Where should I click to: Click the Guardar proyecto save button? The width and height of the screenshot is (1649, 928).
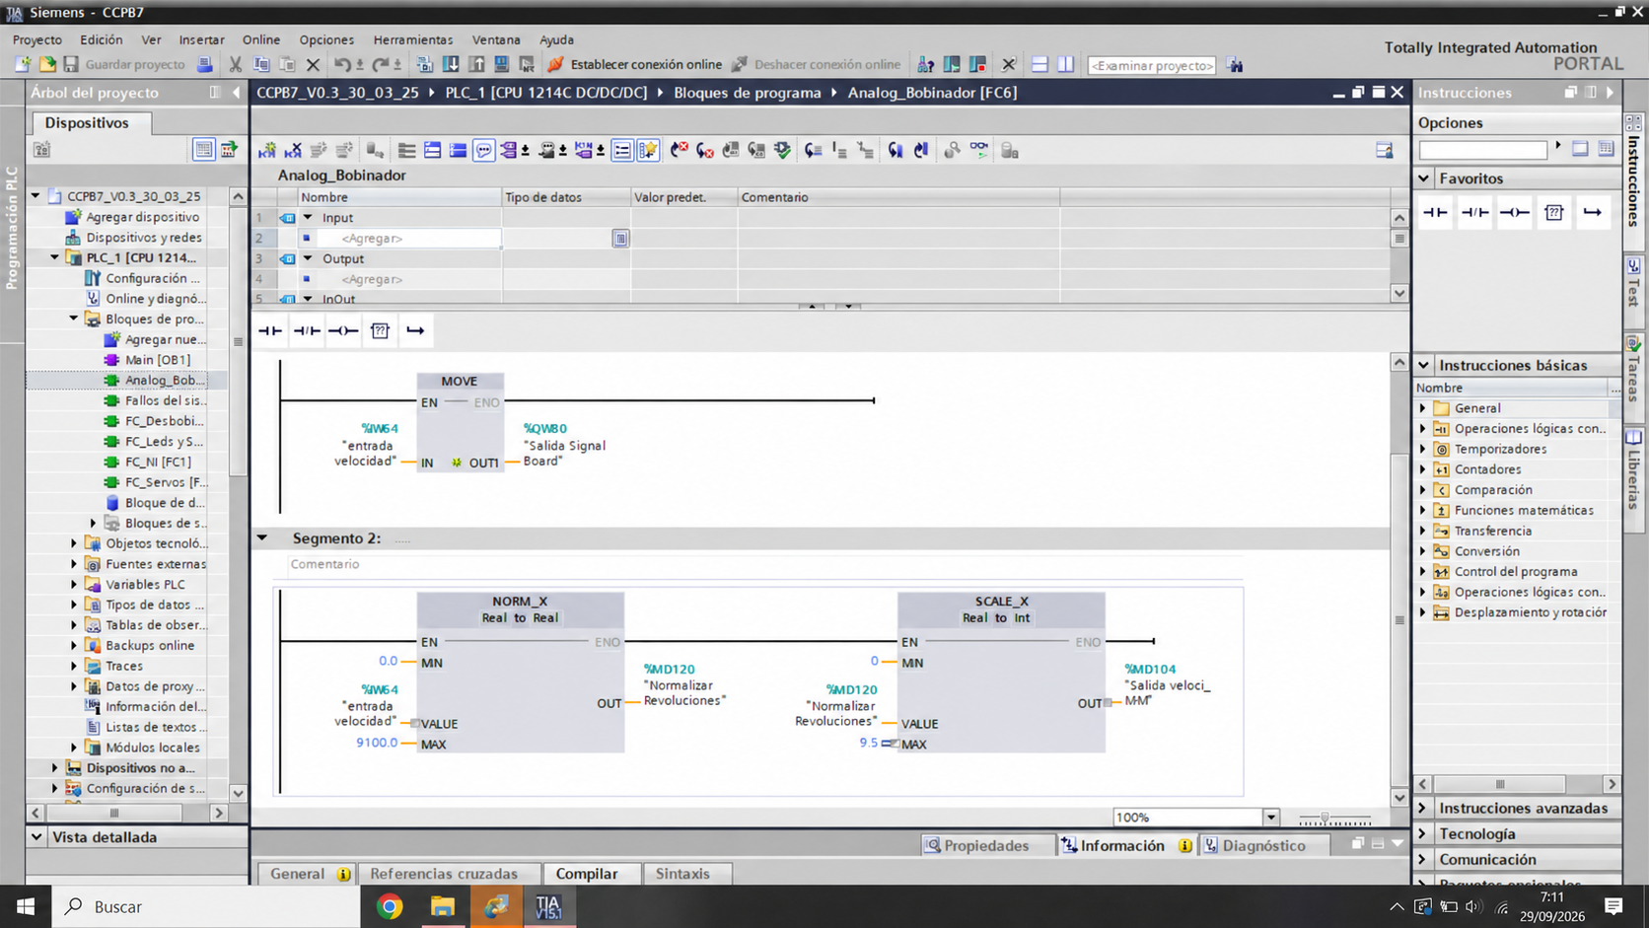tap(123, 64)
